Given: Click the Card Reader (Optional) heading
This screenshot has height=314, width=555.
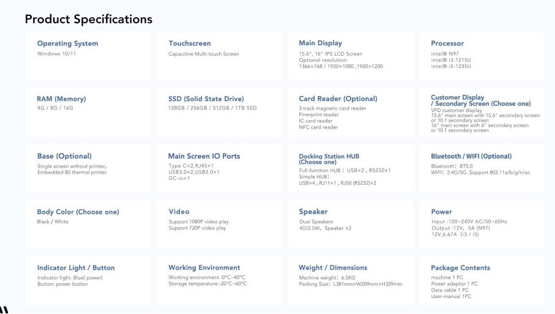Looking at the screenshot, I should tap(338, 99).
